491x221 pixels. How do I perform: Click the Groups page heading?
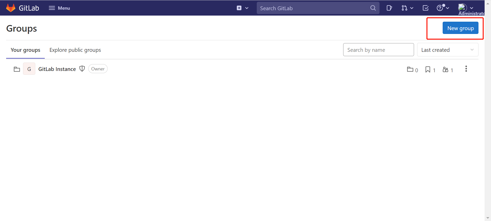(21, 29)
